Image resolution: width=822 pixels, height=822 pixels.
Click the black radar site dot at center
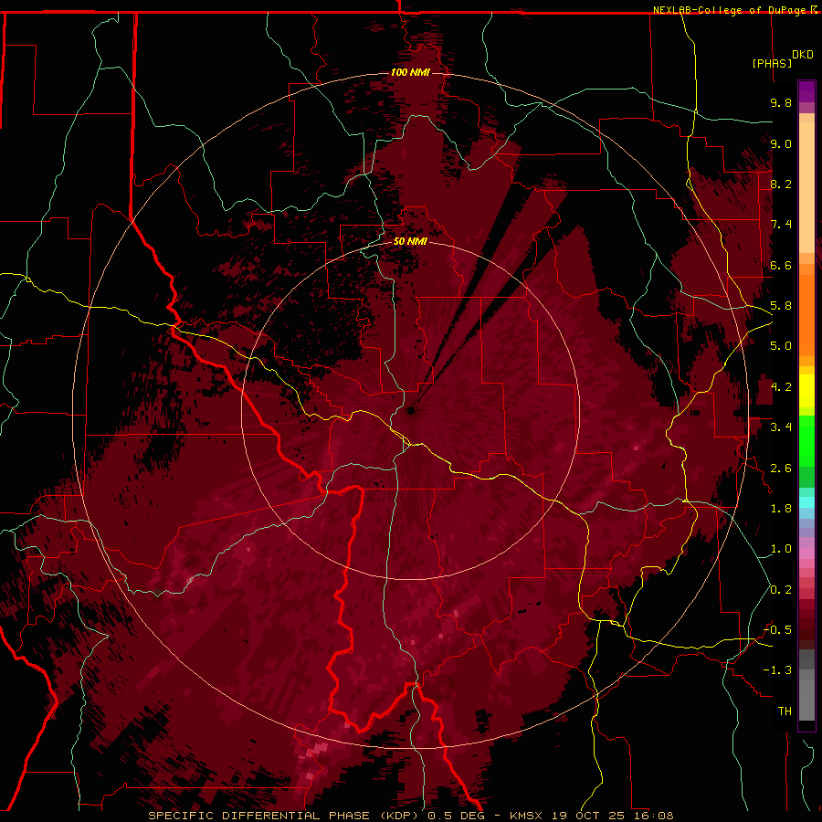pos(411,410)
